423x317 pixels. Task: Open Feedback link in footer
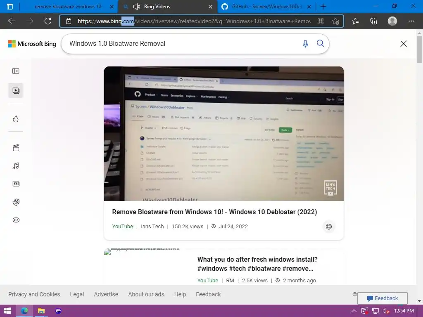208,294
